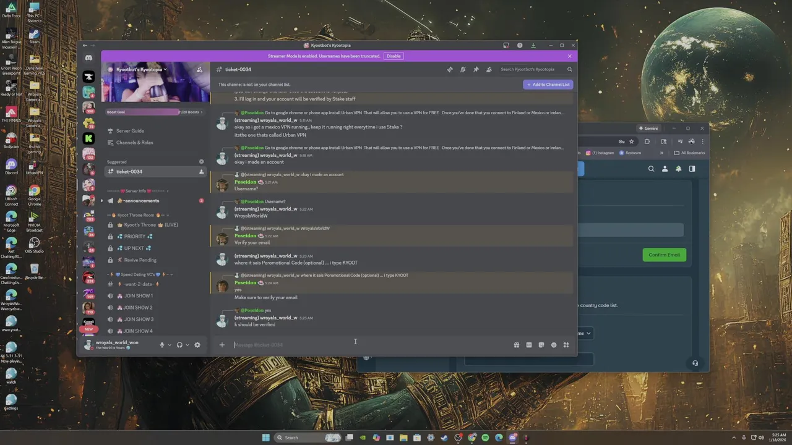This screenshot has width=792, height=445.
Task: Expand microphone input options arrow
Action: tap(170, 345)
